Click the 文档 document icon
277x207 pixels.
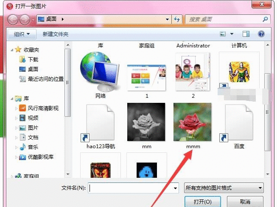(x=22, y=137)
